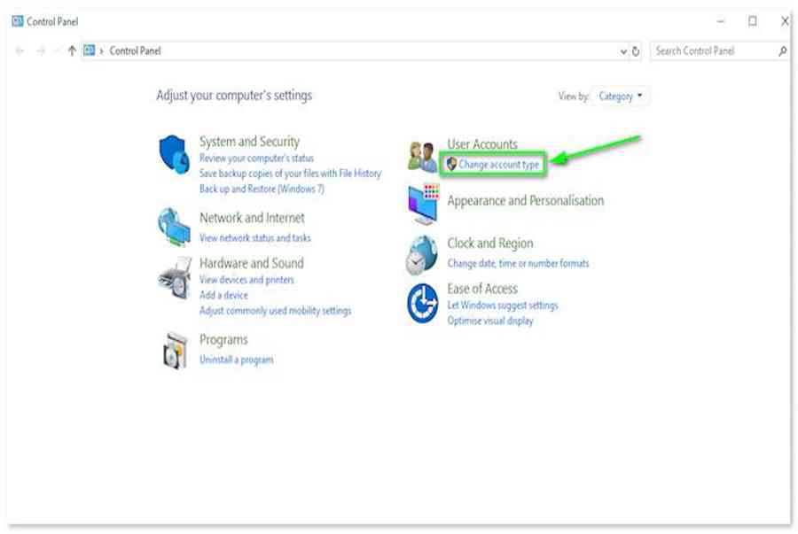Click the address bar Control Panel icon
Image resolution: width=798 pixels, height=534 pixels.
tap(89, 50)
